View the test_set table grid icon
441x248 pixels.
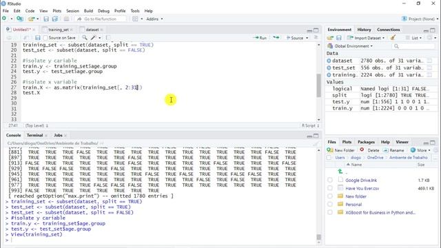coord(429,68)
